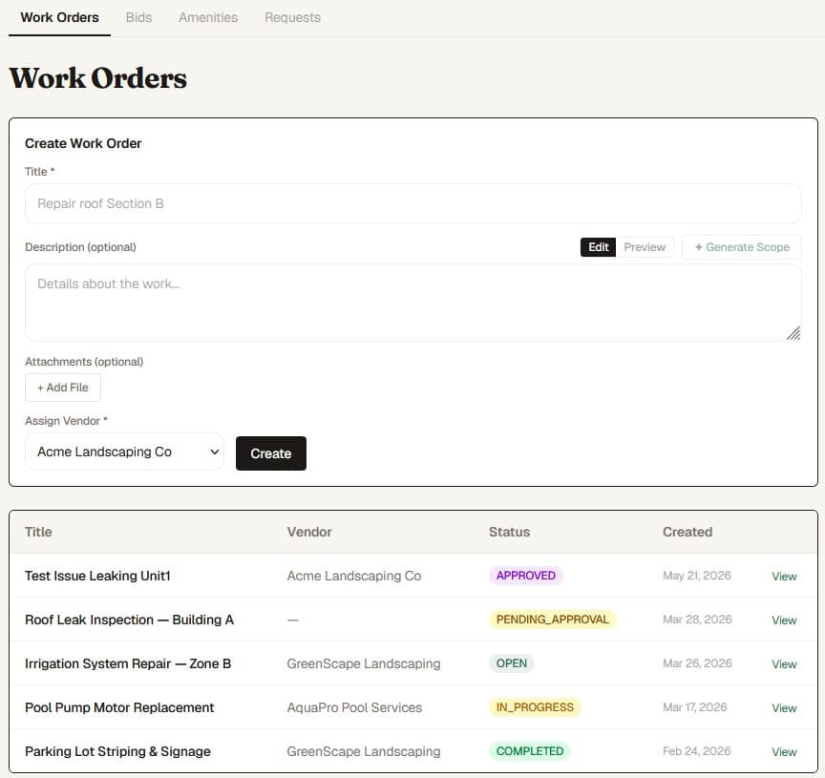Click the Title column header
The height and width of the screenshot is (778, 825).
[x=38, y=532]
